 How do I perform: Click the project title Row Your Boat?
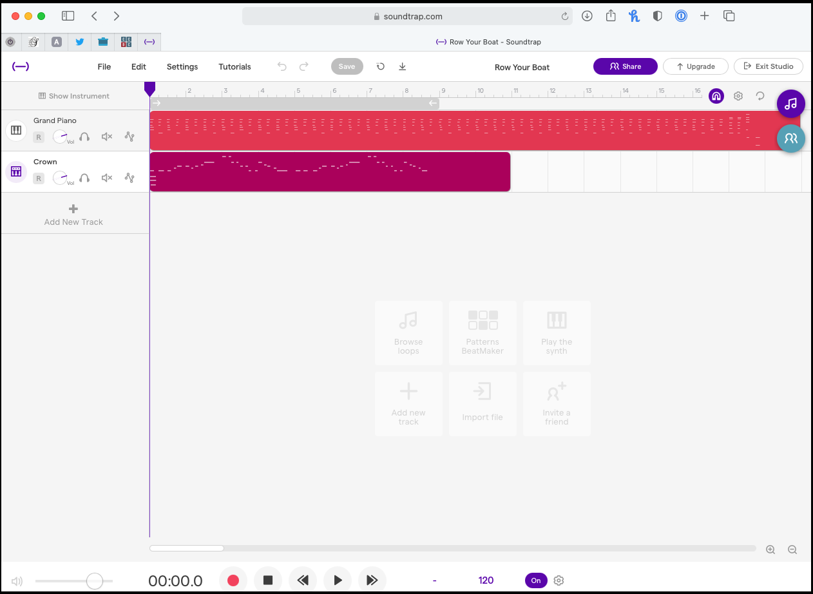pos(522,67)
